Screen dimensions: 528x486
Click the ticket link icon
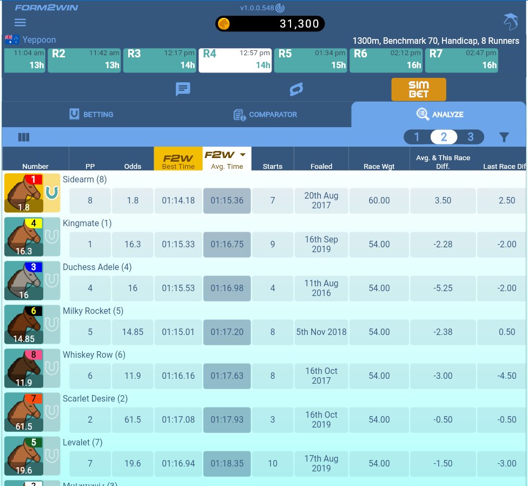[x=296, y=89]
